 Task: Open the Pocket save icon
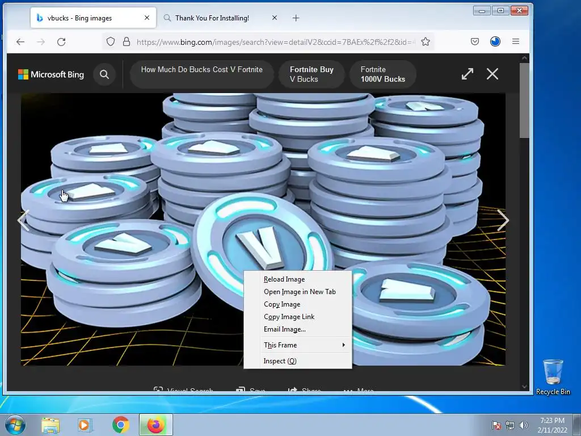(x=475, y=41)
